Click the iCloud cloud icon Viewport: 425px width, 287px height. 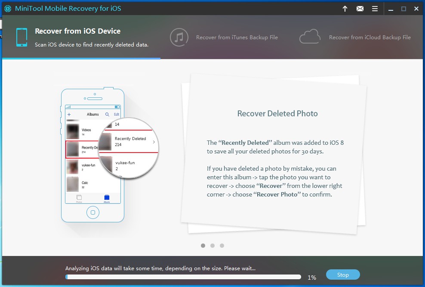tap(310, 36)
